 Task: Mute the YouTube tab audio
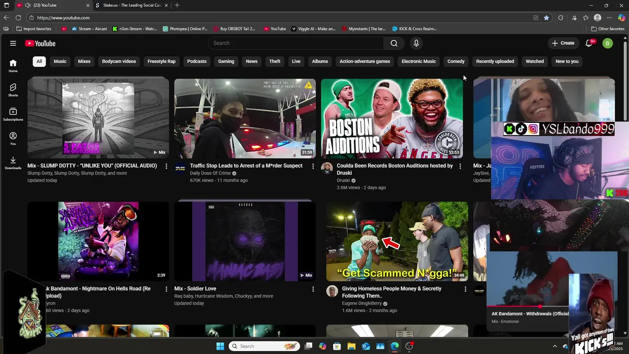pyautogui.click(x=28, y=5)
